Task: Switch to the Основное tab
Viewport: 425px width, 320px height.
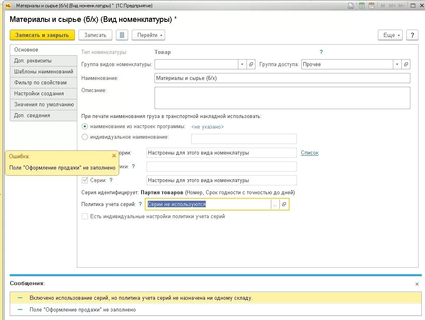Action: pos(44,50)
